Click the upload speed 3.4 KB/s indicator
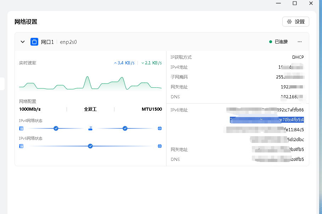322x214 pixels. (x=124, y=63)
